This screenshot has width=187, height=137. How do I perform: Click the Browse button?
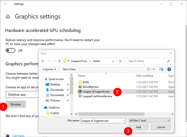pyautogui.click(x=16, y=104)
